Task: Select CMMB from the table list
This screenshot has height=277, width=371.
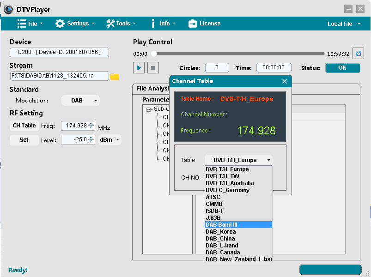Action: tap(238, 204)
